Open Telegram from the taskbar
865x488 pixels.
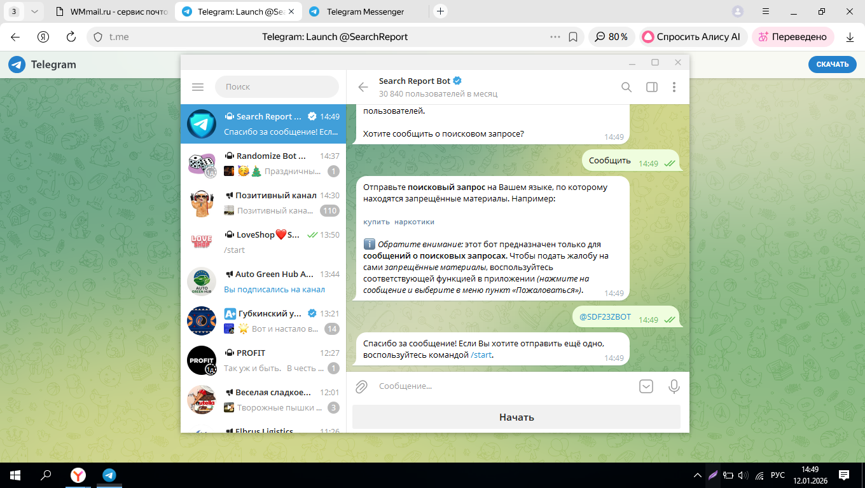109,475
